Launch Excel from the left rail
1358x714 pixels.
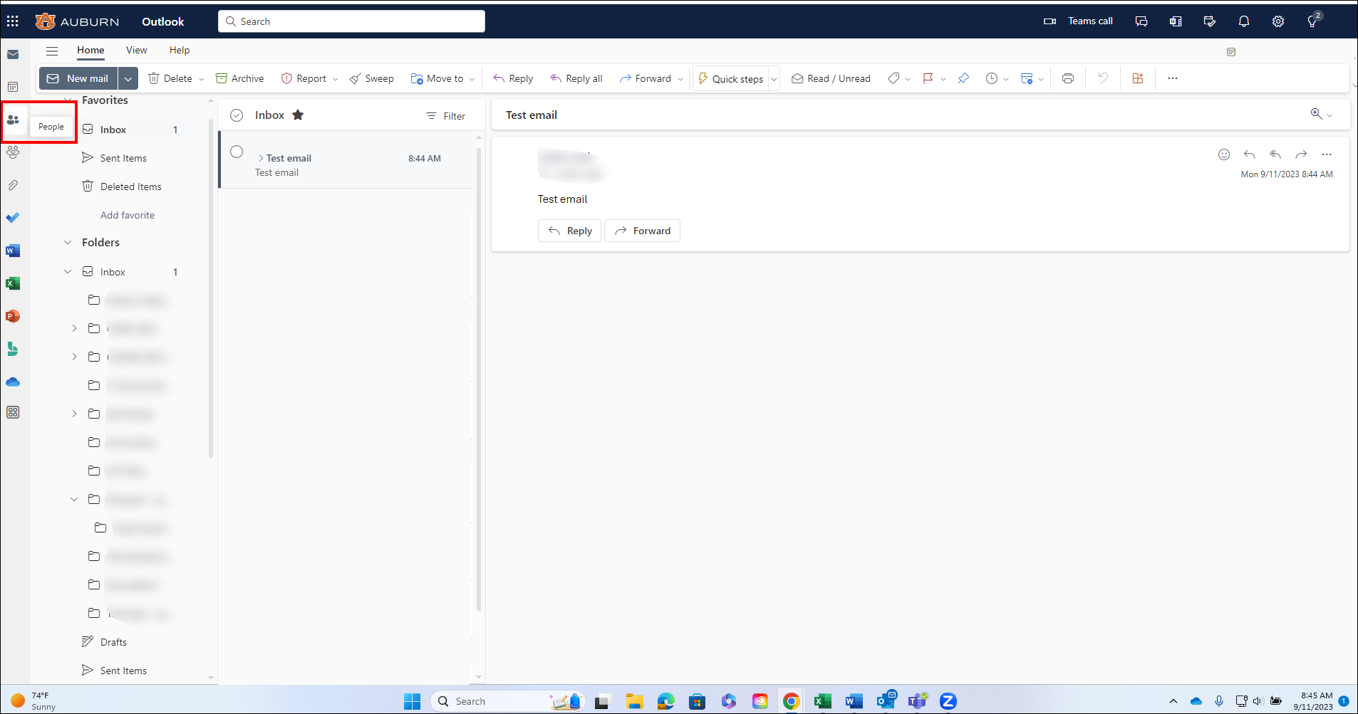coord(13,283)
